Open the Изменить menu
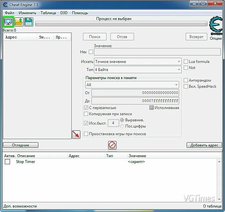225x212 pixels. (27, 13)
